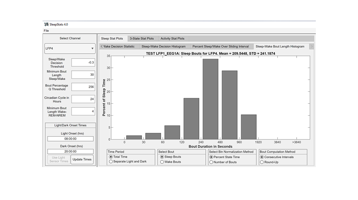358x200 pixels.
Task: Click the Light Onset time field
Action: [x=70, y=139]
